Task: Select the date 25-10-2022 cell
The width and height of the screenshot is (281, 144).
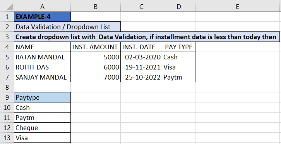Action: point(141,77)
